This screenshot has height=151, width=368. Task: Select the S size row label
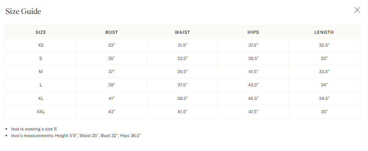click(x=41, y=58)
